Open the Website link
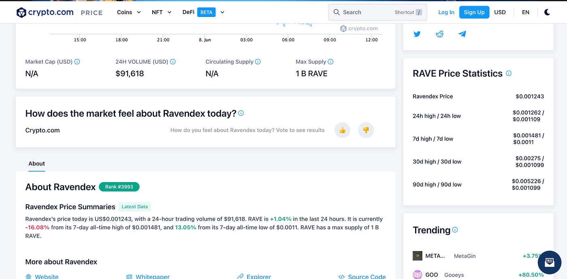The image size is (567, 279). coord(47,277)
